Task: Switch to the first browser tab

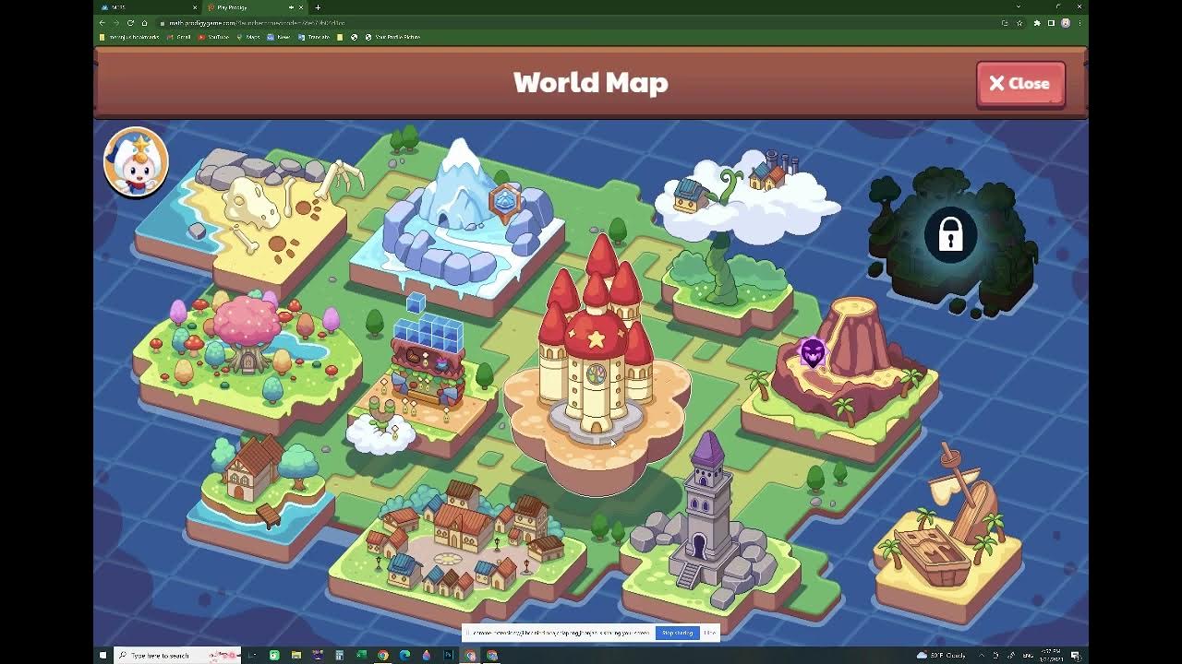Action: point(148,7)
